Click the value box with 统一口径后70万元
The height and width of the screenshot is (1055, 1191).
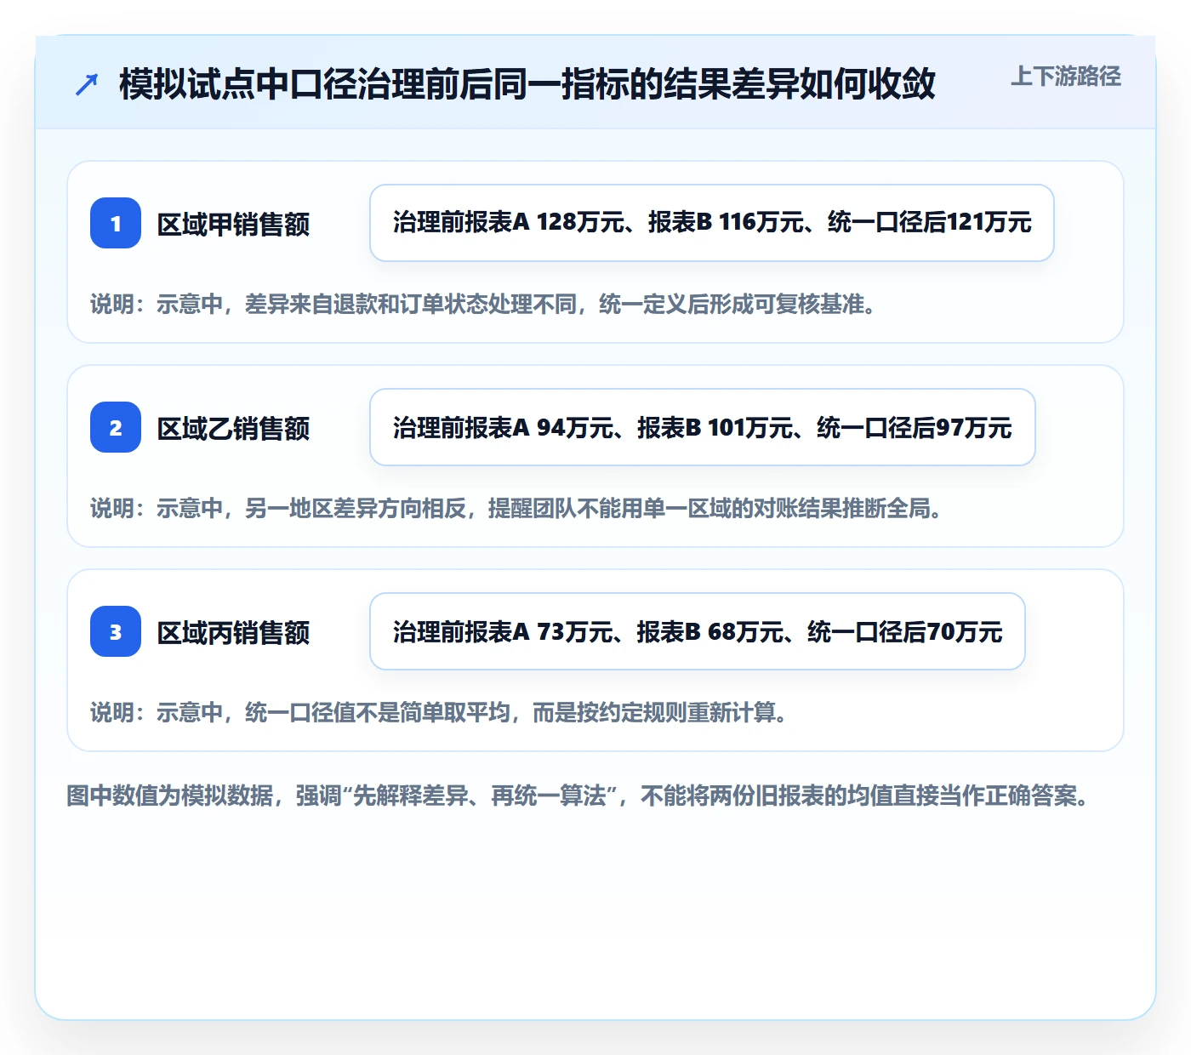698,631
